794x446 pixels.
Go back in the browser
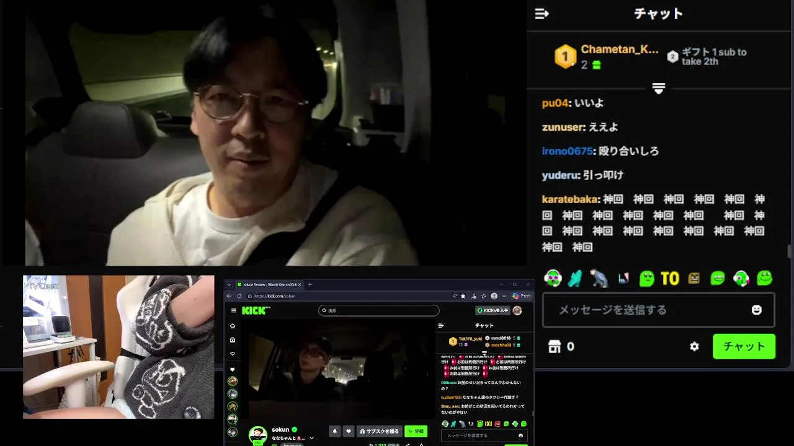point(229,296)
